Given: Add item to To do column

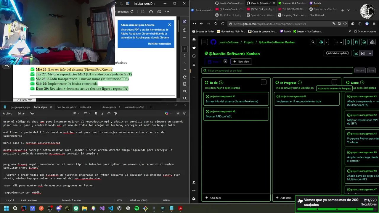Looking at the screenshot, I should [213, 198].
